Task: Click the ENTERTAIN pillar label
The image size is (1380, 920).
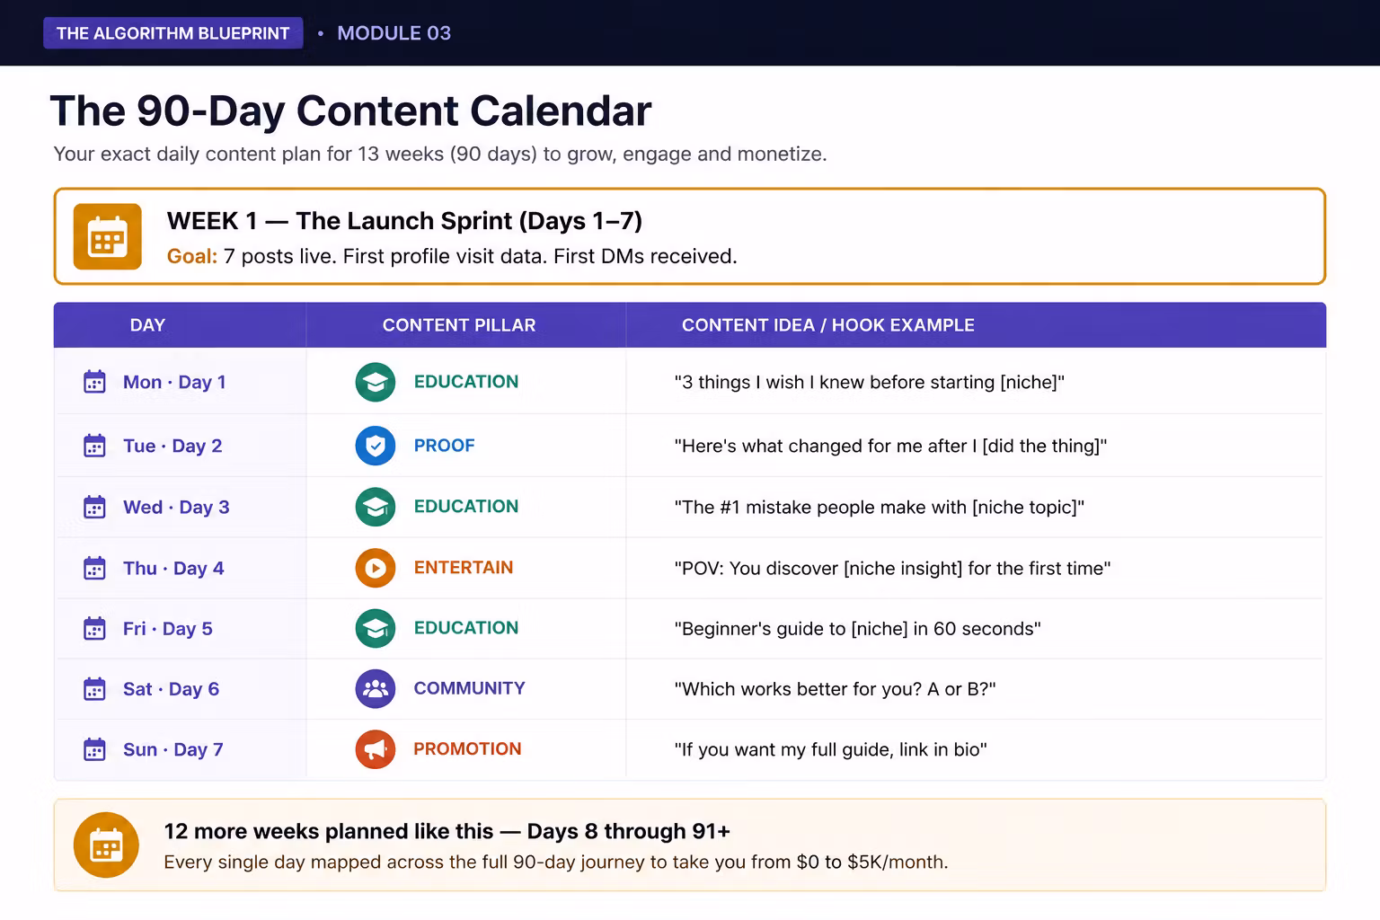Action: point(464,568)
